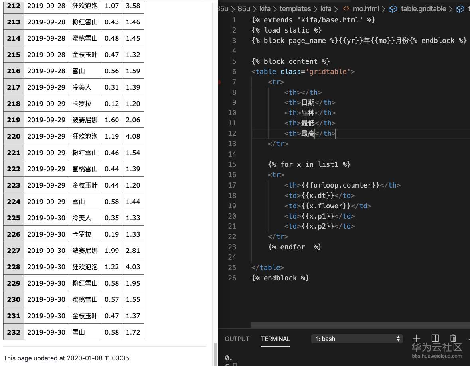Click the table.gridtable symbol icon in breadcrumb
Screen dimensions: 470x366
click(x=393, y=9)
